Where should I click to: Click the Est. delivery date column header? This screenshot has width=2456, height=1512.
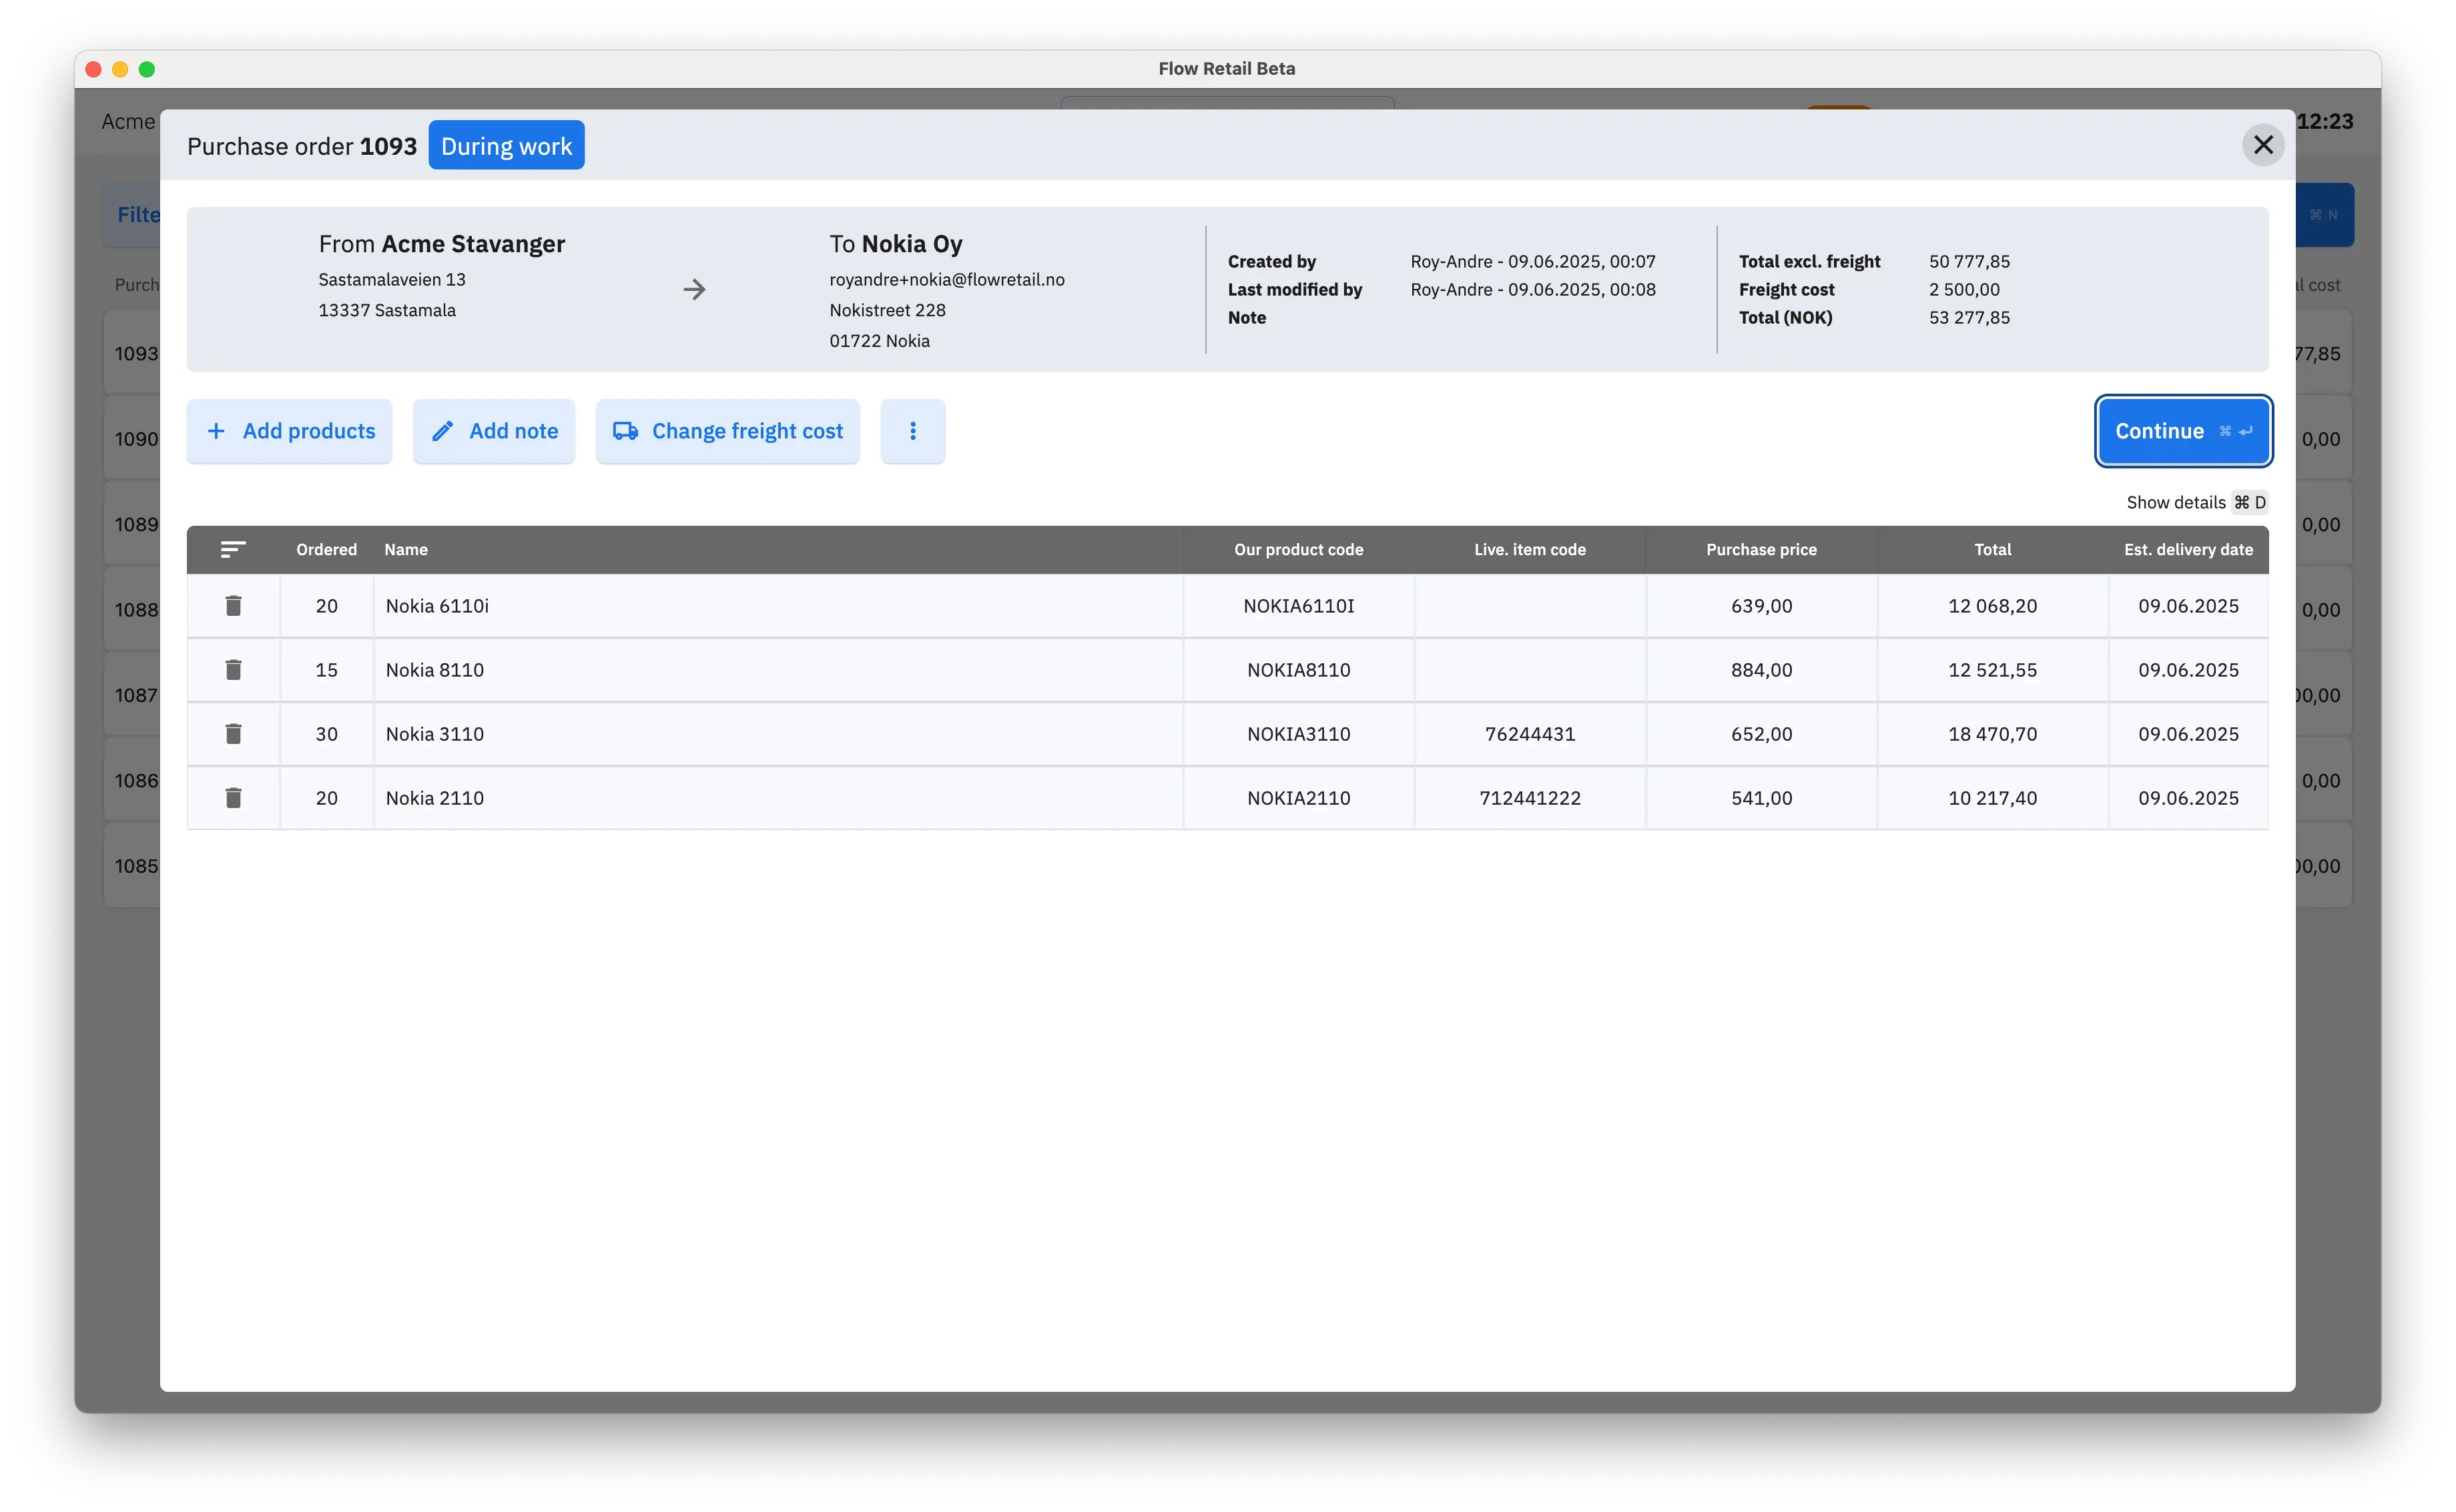click(x=2188, y=550)
